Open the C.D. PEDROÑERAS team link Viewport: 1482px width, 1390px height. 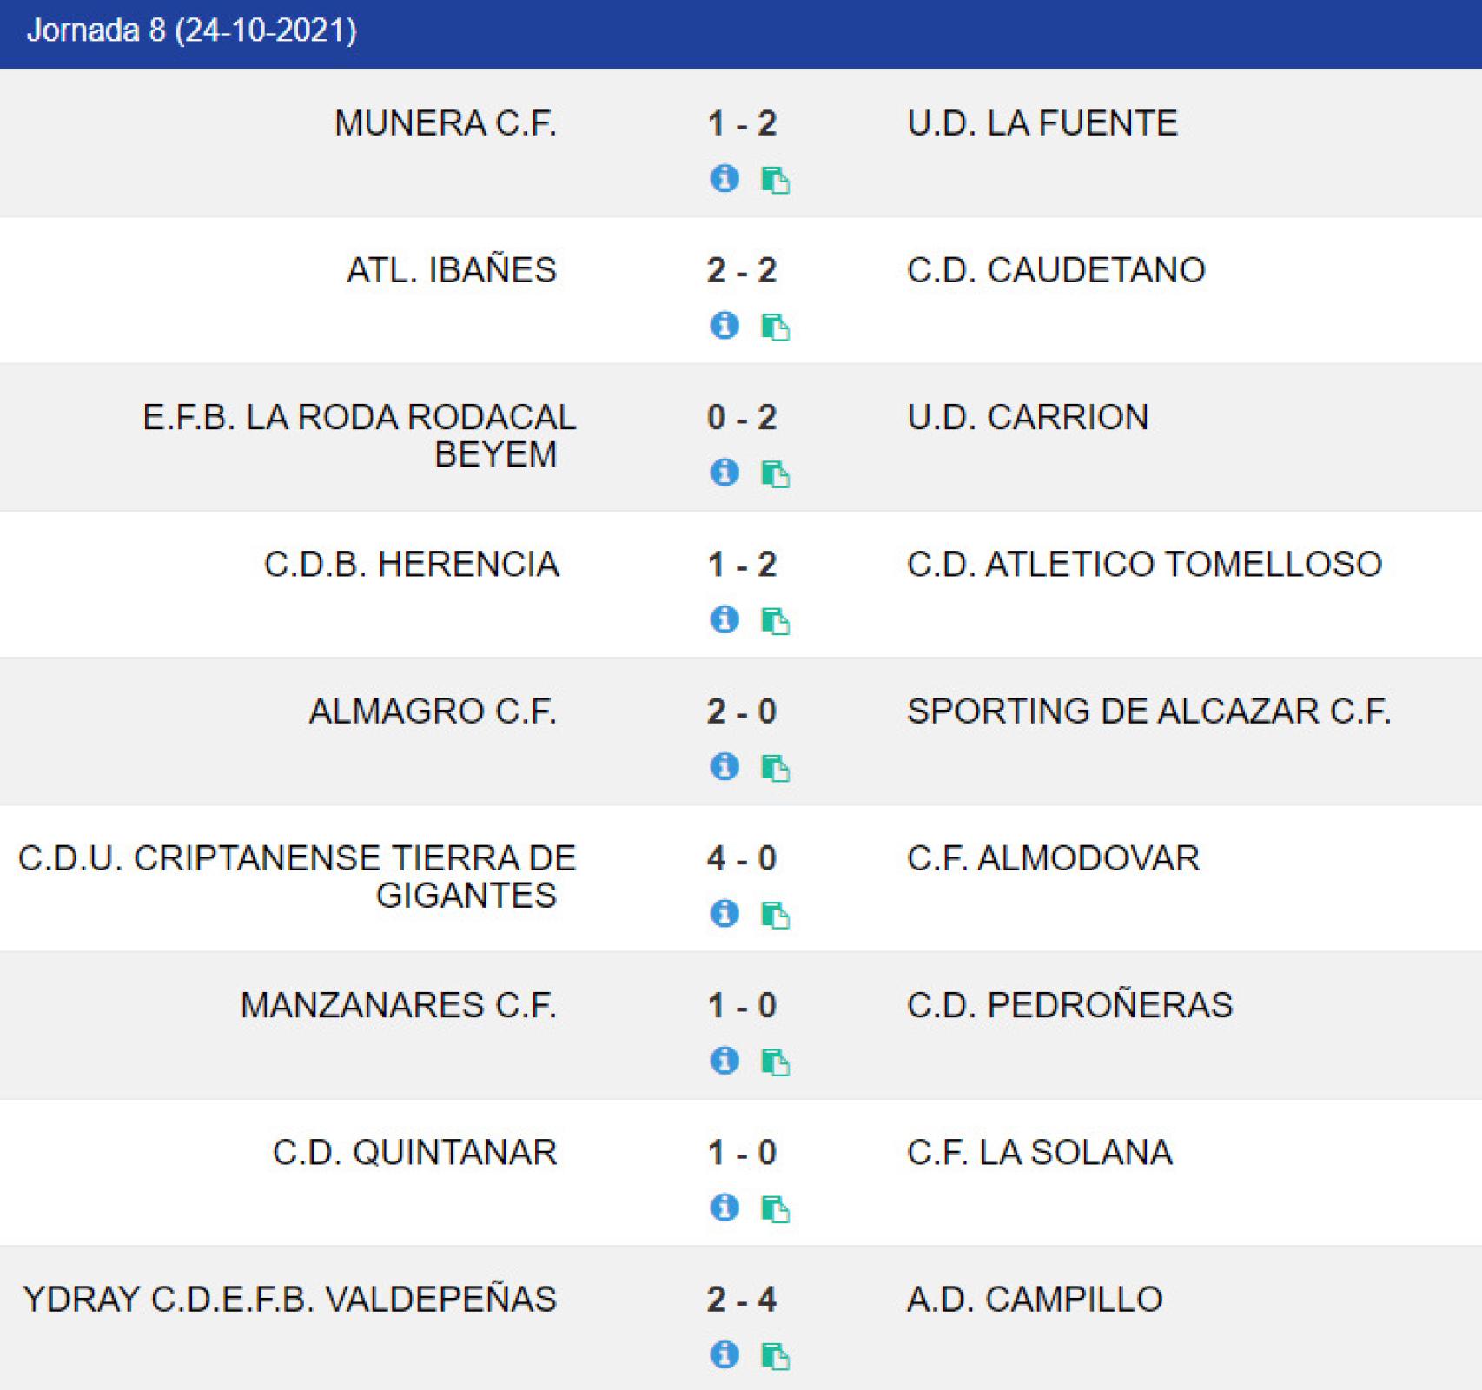tap(1069, 1005)
